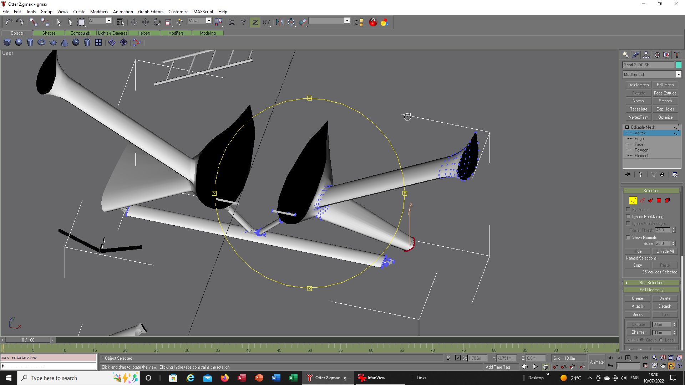Expand the Soft Selection rollout
This screenshot has width=685, height=385.
pyautogui.click(x=651, y=283)
